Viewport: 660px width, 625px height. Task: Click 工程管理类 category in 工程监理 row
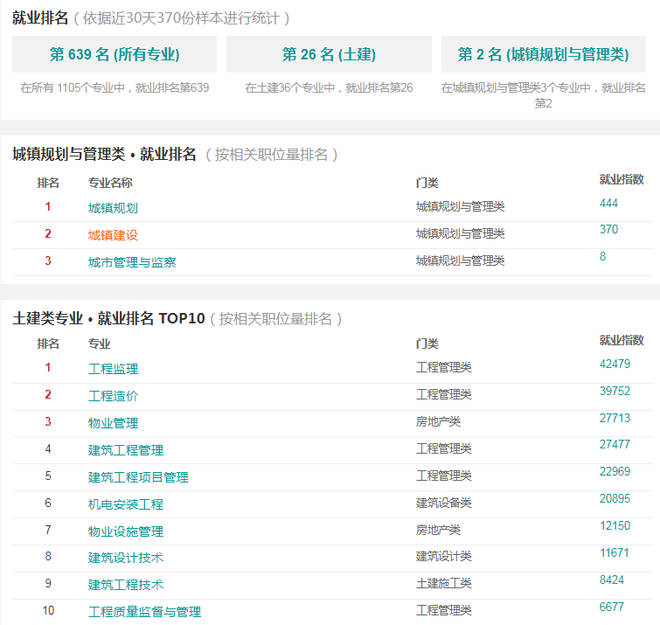coord(444,367)
